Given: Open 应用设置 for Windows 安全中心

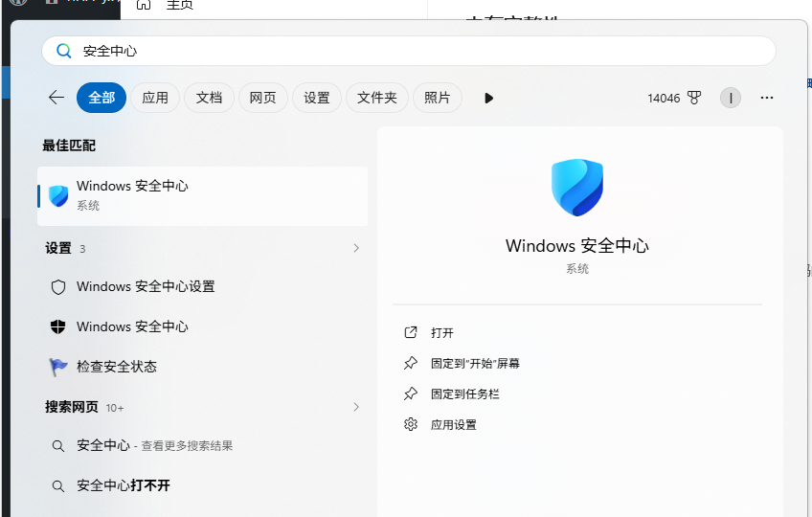Looking at the screenshot, I should 454,424.
